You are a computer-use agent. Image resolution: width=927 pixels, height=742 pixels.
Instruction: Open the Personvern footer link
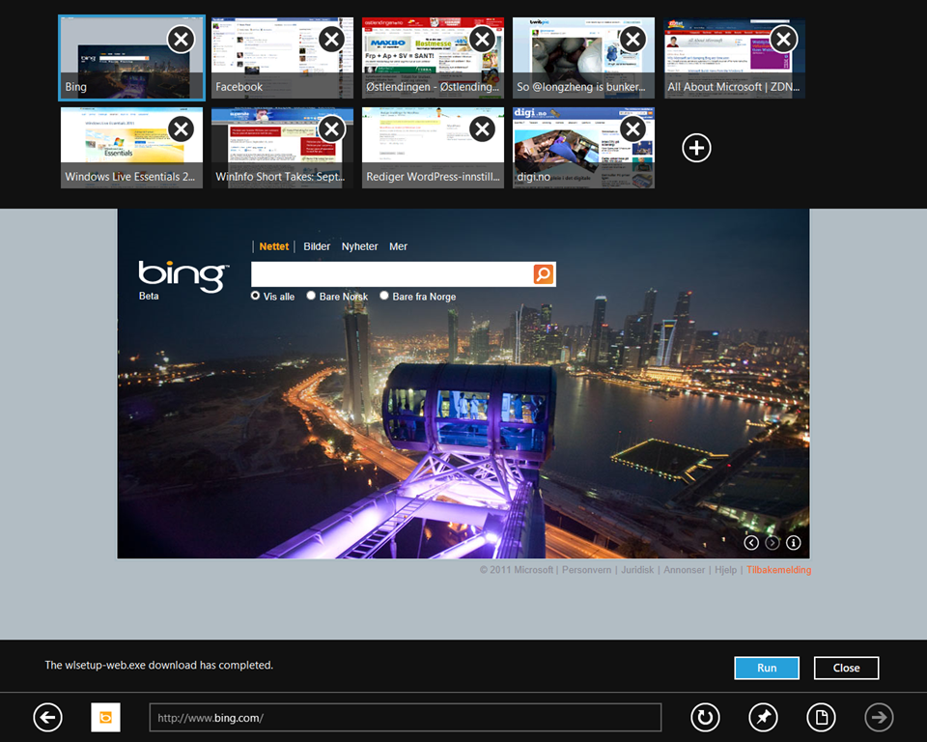586,570
